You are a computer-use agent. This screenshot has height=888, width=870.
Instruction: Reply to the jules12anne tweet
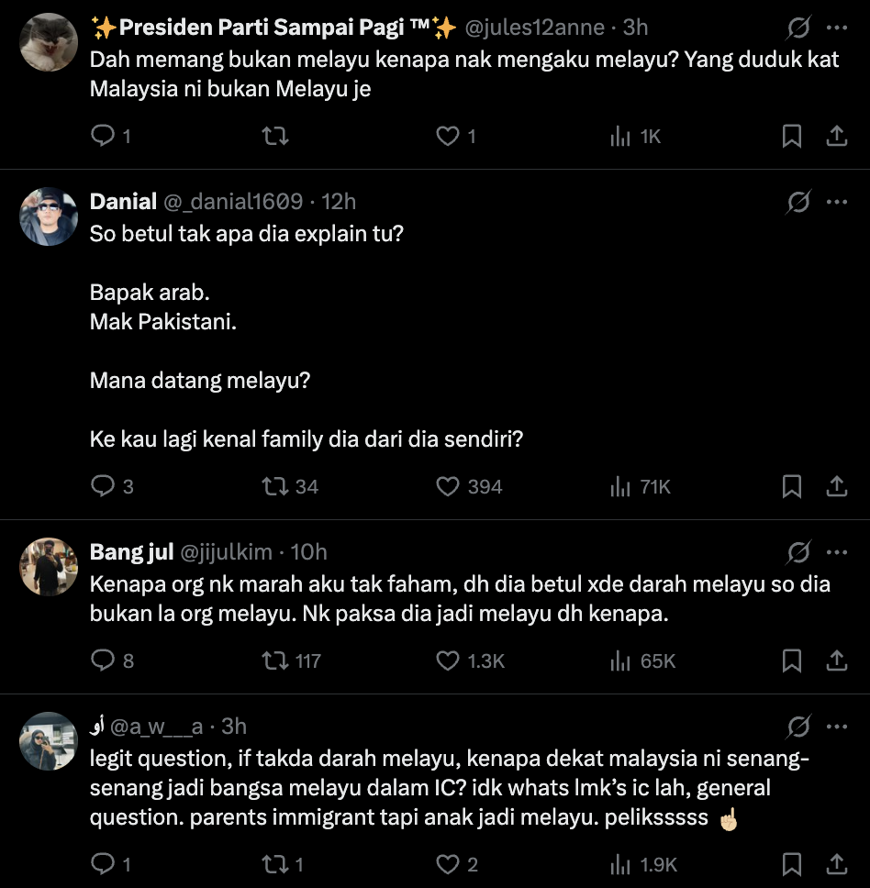click(103, 137)
